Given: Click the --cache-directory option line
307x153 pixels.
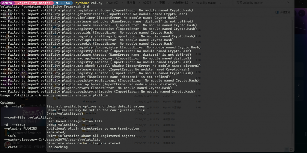Looking at the screenshot, I should click(52, 140).
